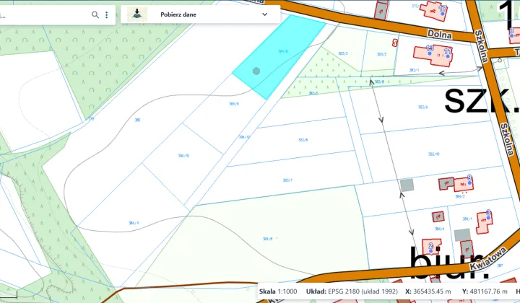
Task: Click parcel label 383/3
Action: tap(343, 53)
